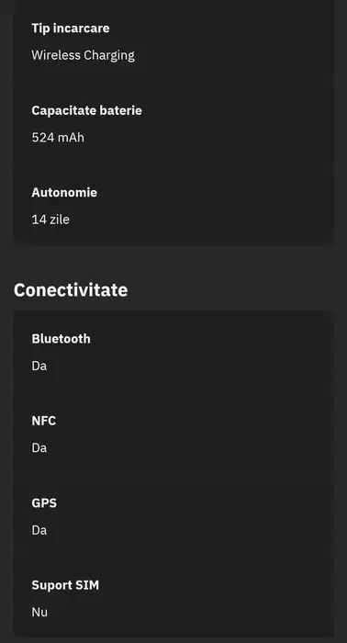The width and height of the screenshot is (347, 643).
Task: Click the NFC spec label
Action: (x=44, y=421)
